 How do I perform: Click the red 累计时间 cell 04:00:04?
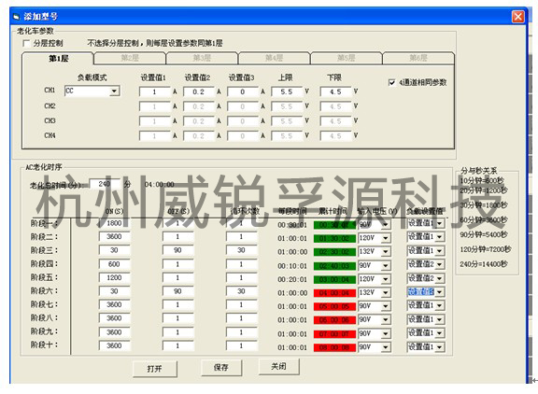tap(334, 293)
